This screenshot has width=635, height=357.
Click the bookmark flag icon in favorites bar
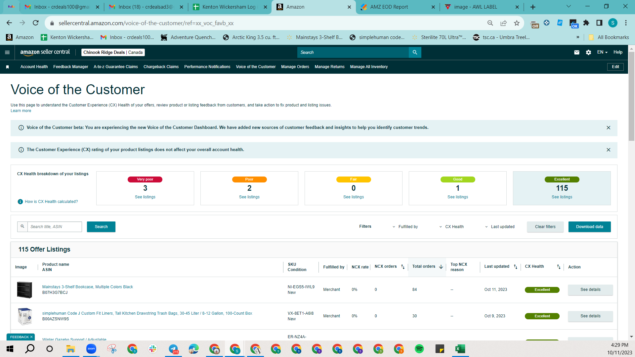click(x=7, y=67)
